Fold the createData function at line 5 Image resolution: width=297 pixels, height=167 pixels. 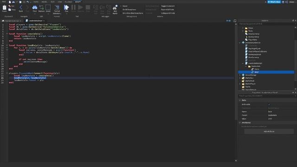pyautogui.click(x=7, y=34)
